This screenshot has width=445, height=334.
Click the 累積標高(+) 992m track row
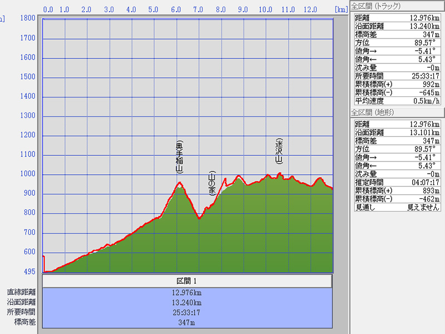397,84
